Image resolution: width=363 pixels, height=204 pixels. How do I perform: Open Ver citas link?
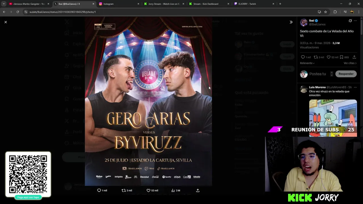pyautogui.click(x=350, y=63)
